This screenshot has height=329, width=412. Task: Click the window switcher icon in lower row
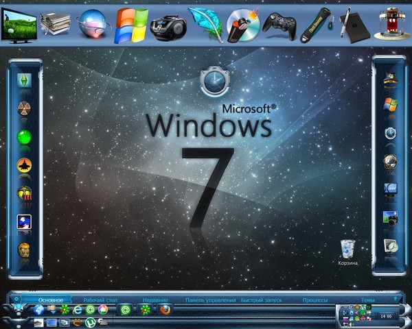click(x=64, y=322)
